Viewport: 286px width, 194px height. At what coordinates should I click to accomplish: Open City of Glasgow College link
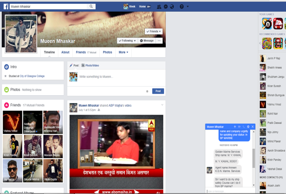coord(32,76)
